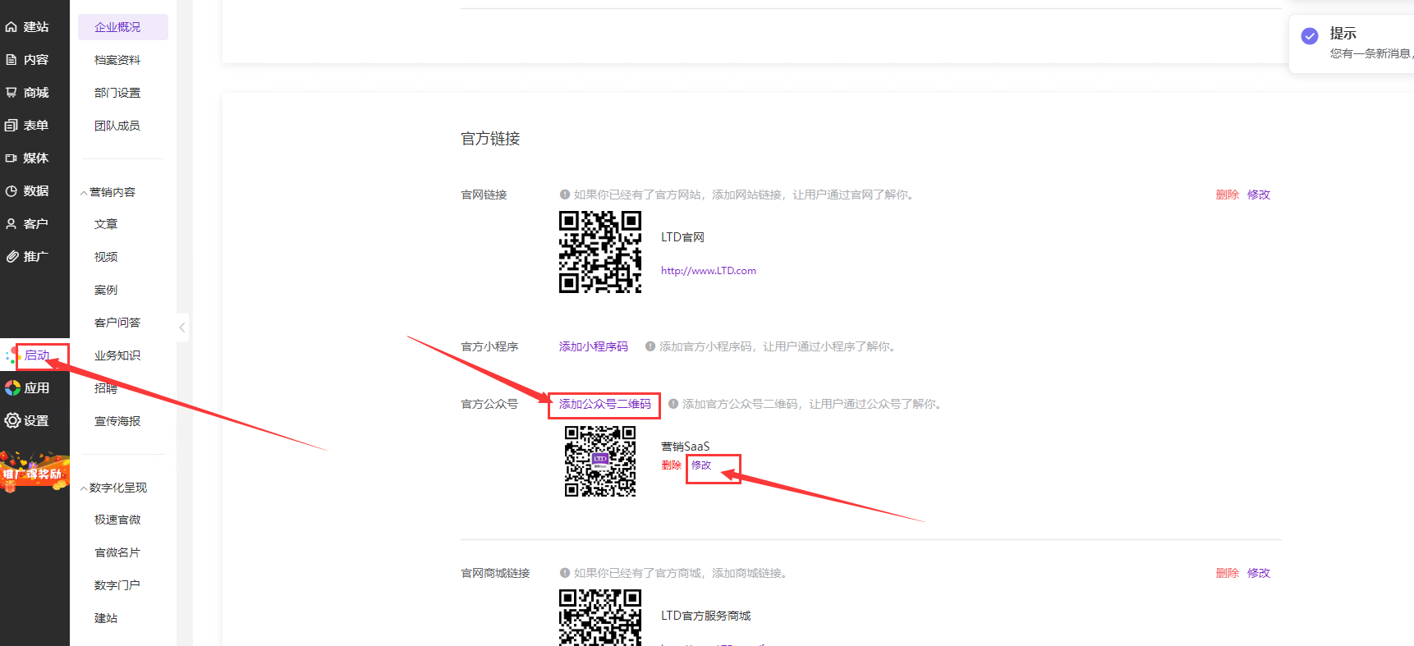Image resolution: width=1414 pixels, height=646 pixels.
Task: Collapse the 数字化呈现 menu group
Action: tap(84, 488)
